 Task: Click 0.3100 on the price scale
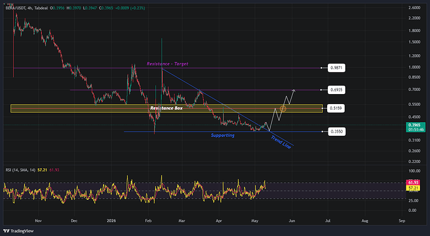click(x=414, y=140)
